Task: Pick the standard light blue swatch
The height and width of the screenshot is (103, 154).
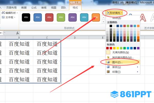Action: 128,48
